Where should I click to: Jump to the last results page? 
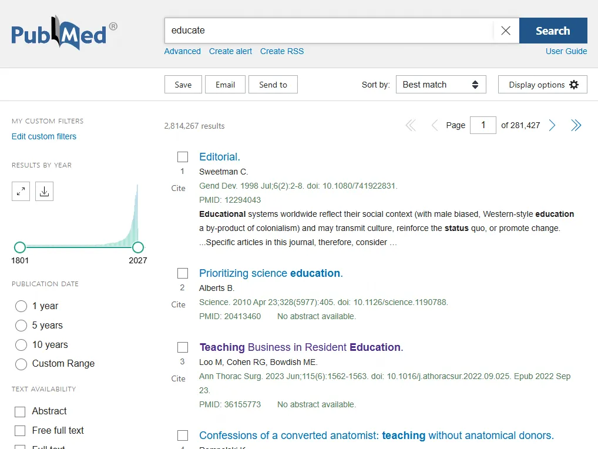(x=576, y=125)
